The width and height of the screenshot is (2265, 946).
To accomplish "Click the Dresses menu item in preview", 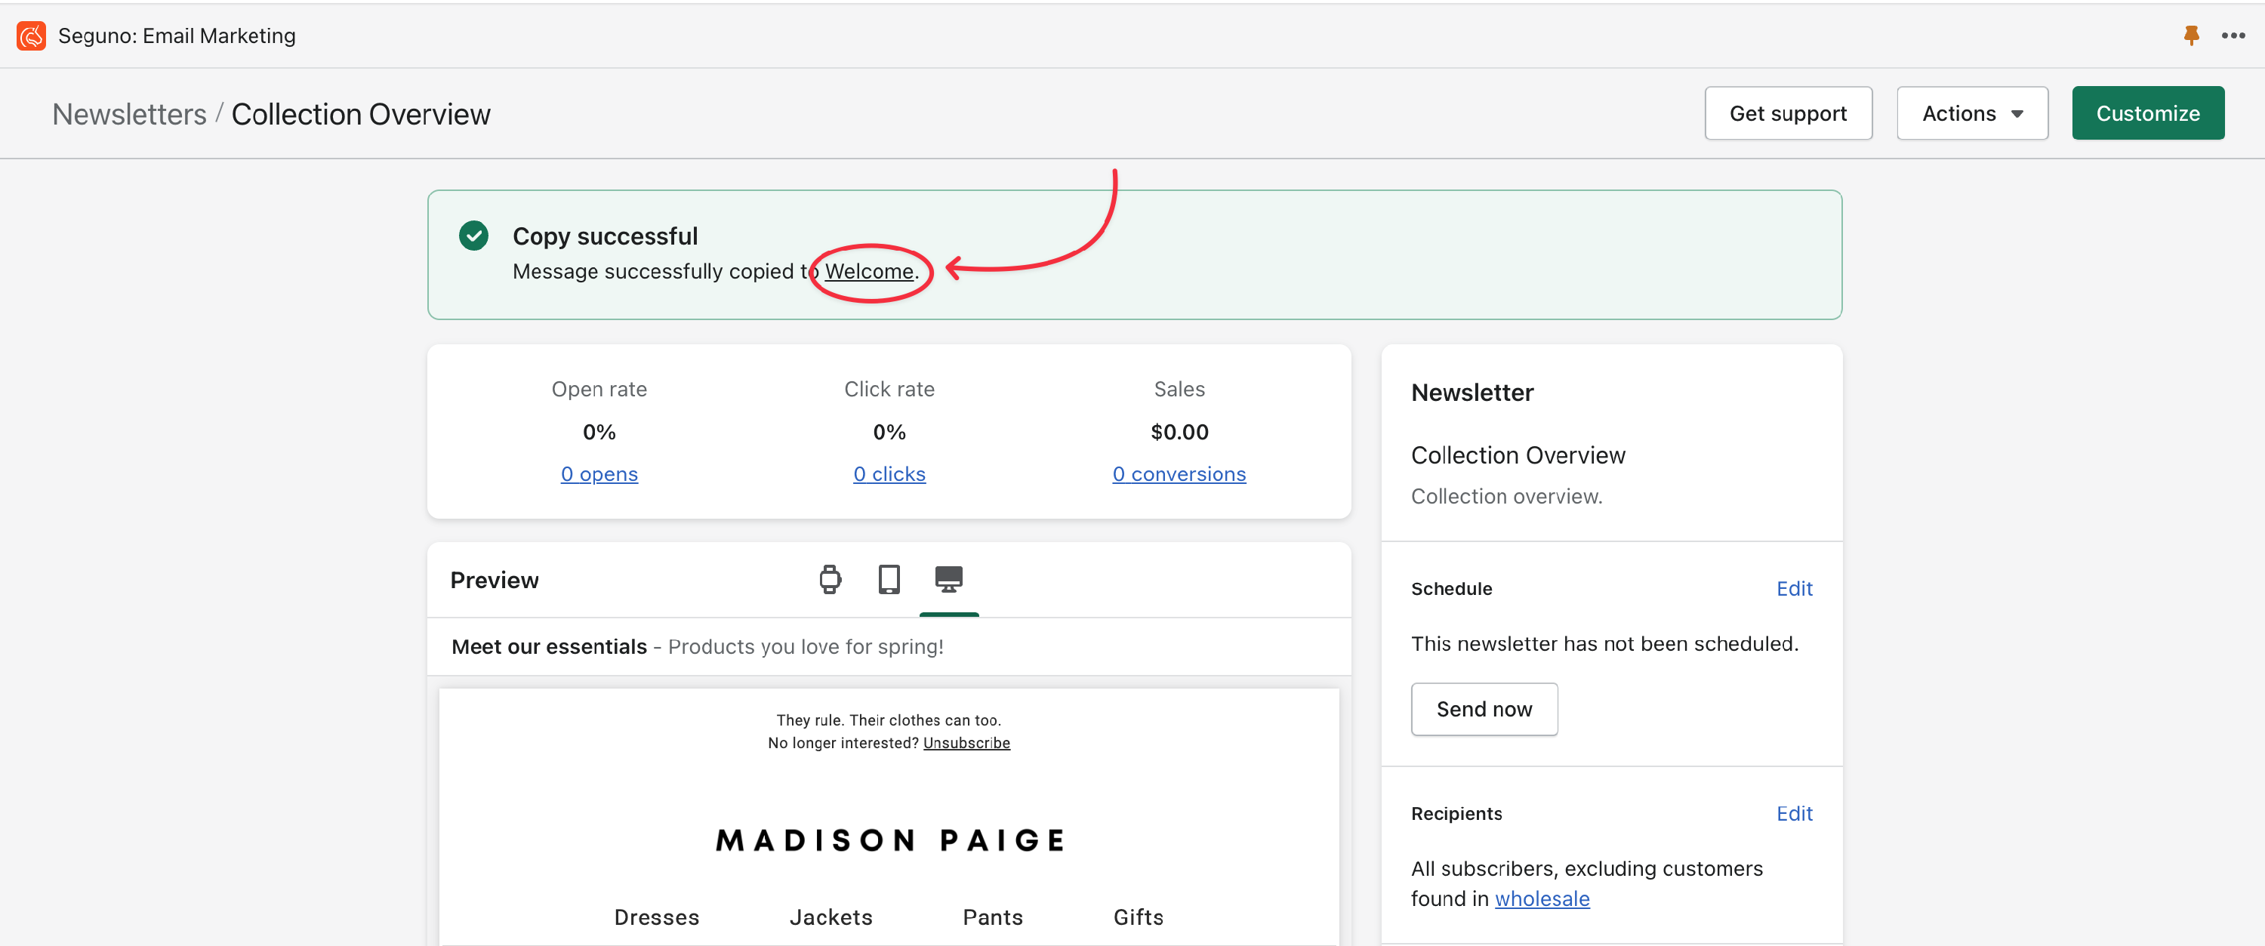I will coord(656,917).
